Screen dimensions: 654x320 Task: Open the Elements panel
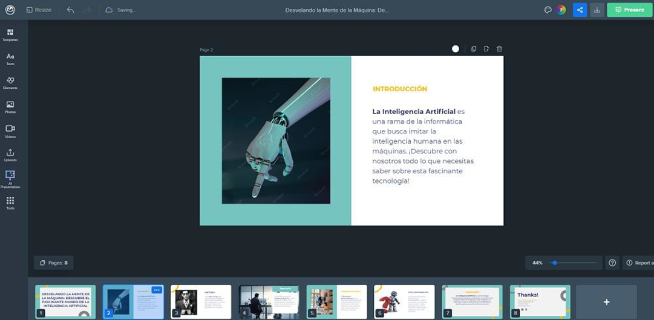(x=10, y=83)
